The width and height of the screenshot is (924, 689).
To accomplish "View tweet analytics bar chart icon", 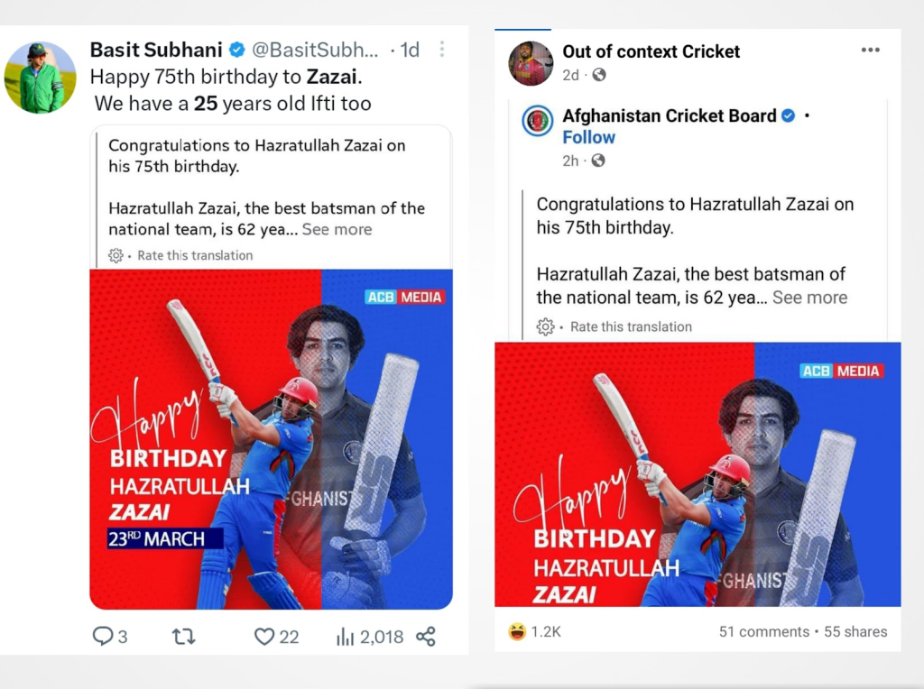I will [346, 636].
